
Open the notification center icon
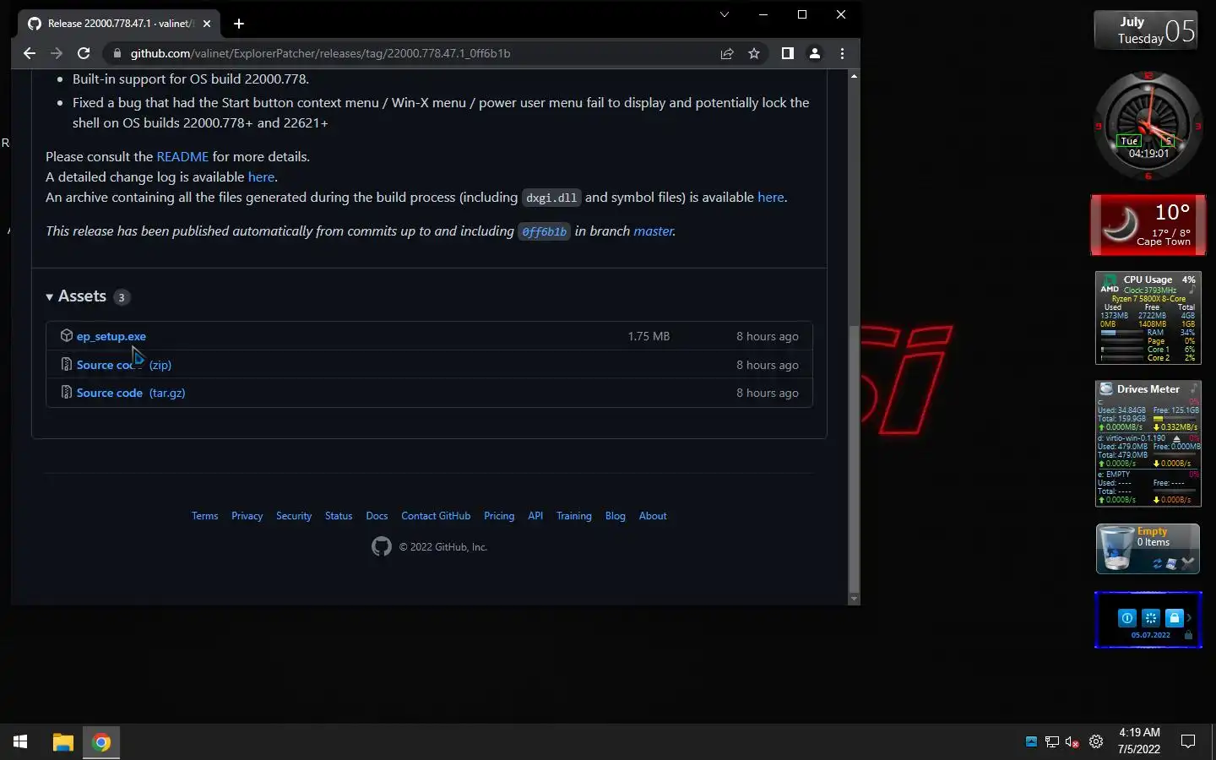1188,741
